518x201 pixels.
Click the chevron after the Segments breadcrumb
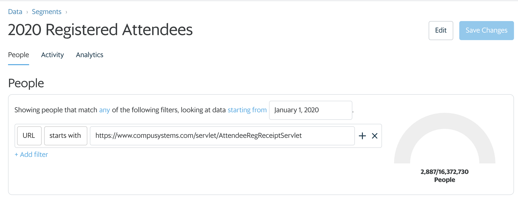point(66,12)
